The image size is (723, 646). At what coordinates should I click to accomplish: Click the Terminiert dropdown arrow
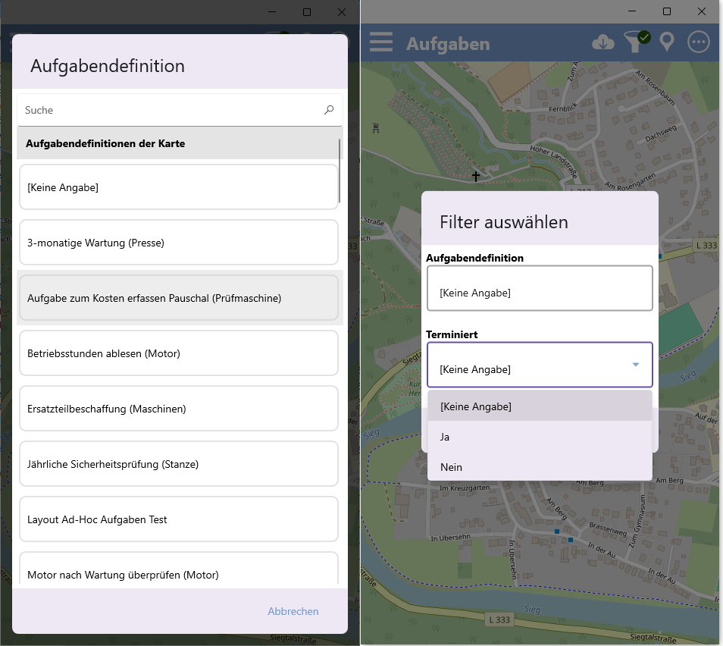636,365
